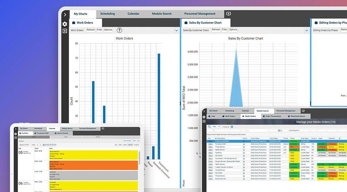347x192 pixels.
Task: Select the Agenda view in the calendar
Action: 130,145
